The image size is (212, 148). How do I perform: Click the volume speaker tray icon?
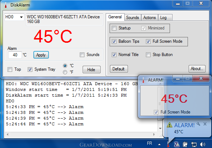pos(203,144)
